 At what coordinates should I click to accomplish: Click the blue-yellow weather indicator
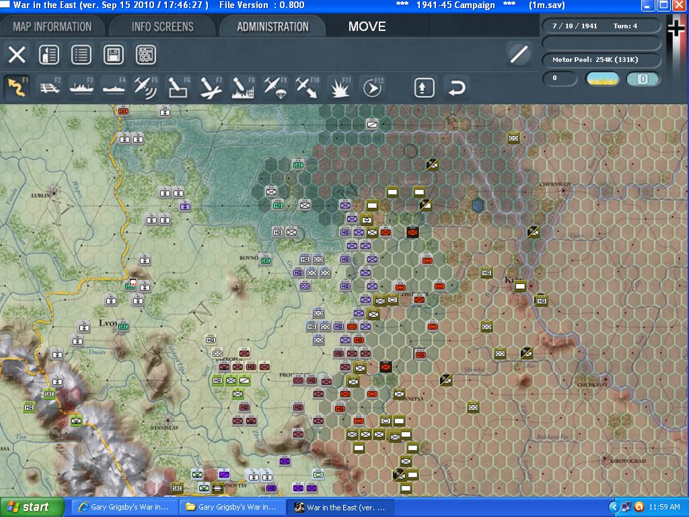tap(602, 79)
